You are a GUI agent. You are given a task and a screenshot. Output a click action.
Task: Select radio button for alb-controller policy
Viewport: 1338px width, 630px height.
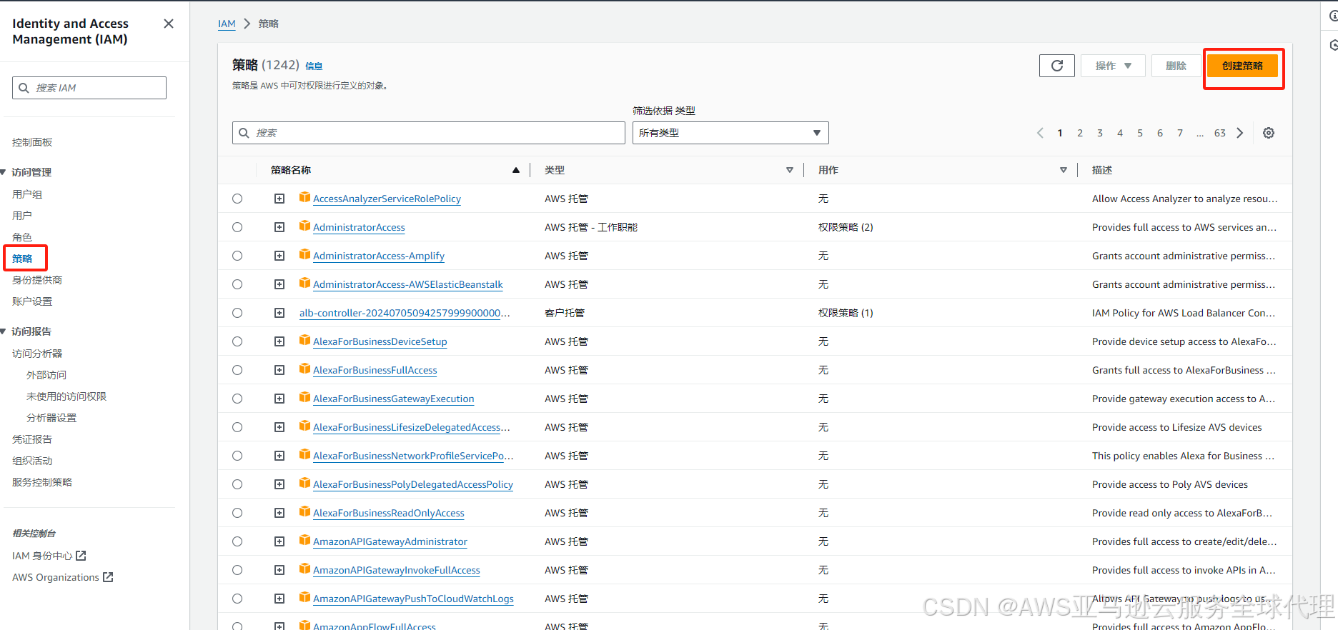point(237,313)
